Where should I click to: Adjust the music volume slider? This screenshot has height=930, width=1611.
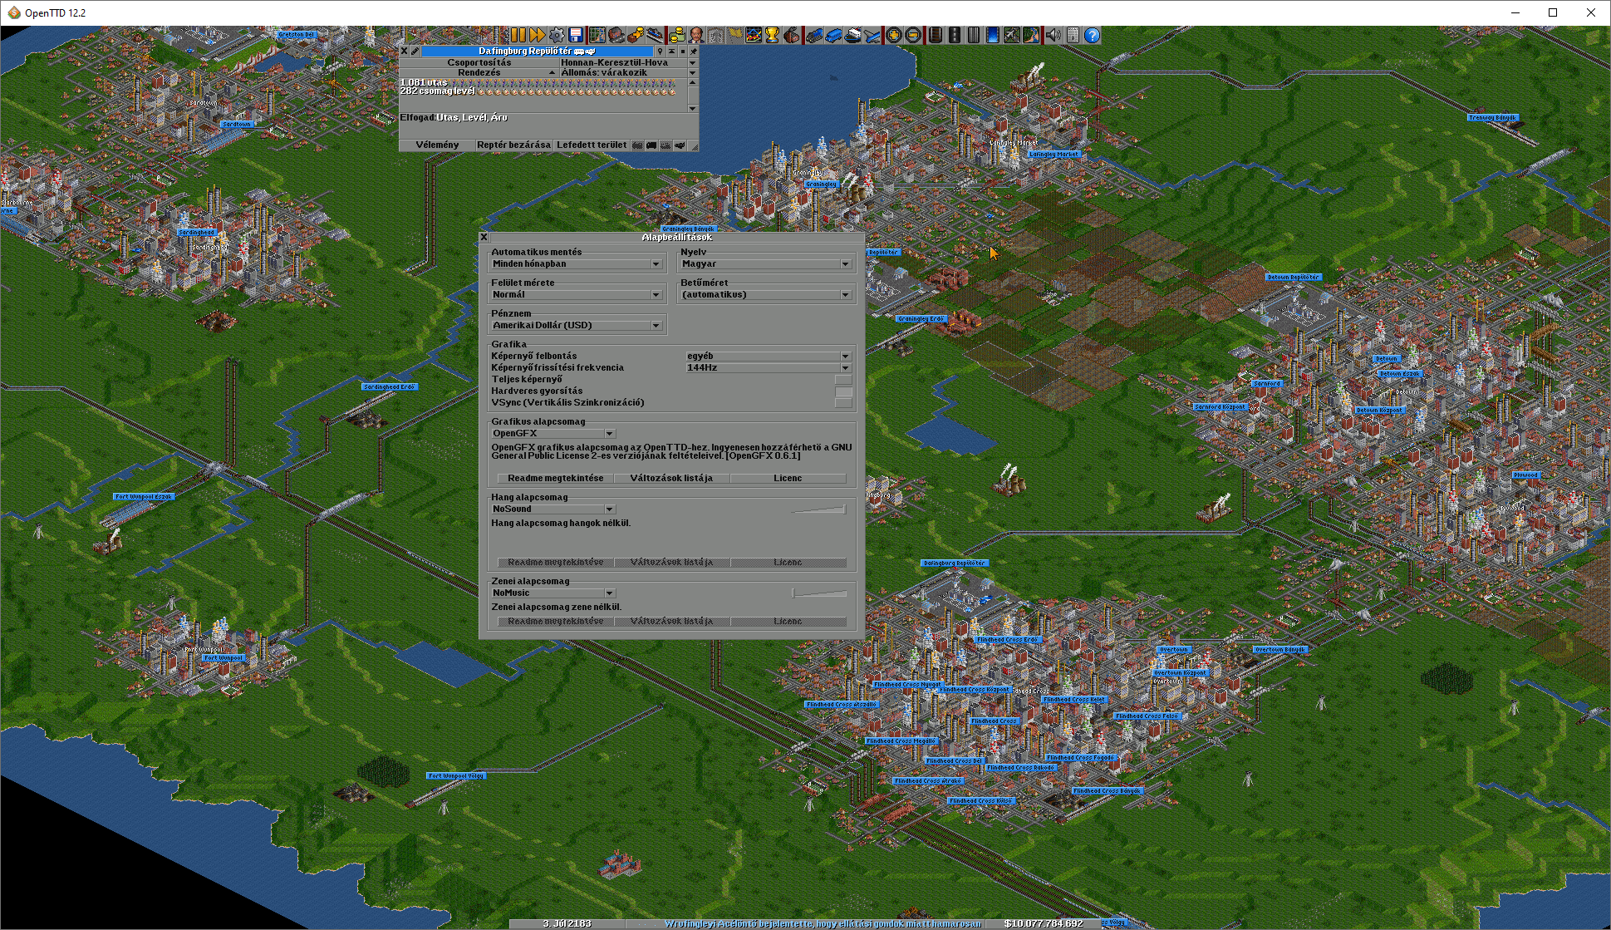819,593
